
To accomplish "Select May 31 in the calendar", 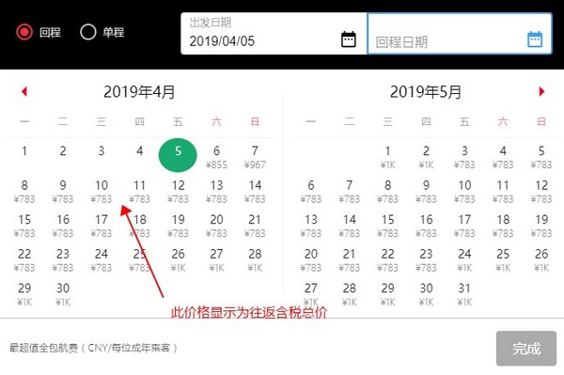I will (464, 294).
